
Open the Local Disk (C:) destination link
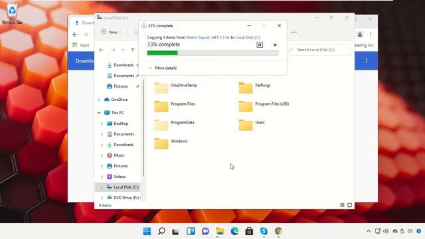click(x=248, y=37)
